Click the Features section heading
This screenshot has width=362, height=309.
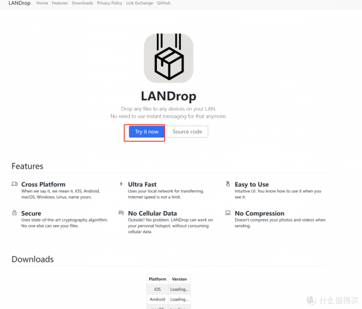click(x=27, y=166)
